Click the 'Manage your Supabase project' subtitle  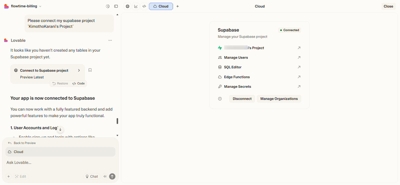pos(242,37)
